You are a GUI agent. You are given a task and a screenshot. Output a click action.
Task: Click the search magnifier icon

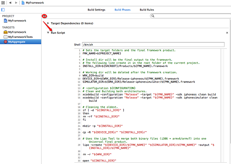153,16
